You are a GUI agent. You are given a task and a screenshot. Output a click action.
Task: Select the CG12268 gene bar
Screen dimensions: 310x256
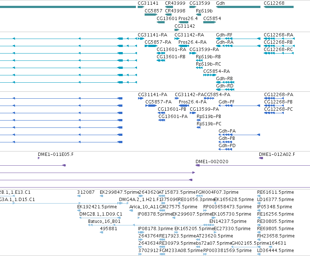279,7
